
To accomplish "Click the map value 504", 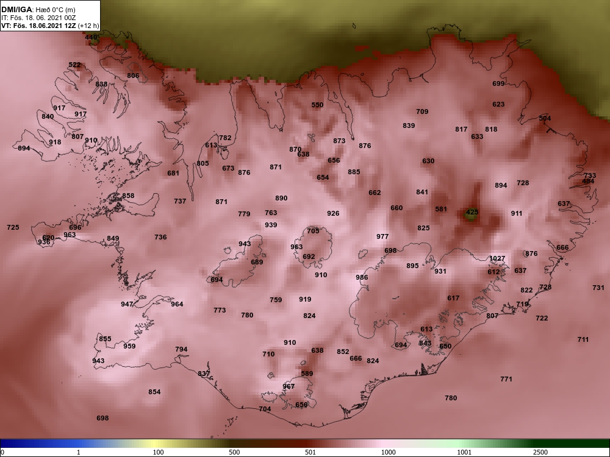I will point(545,118).
